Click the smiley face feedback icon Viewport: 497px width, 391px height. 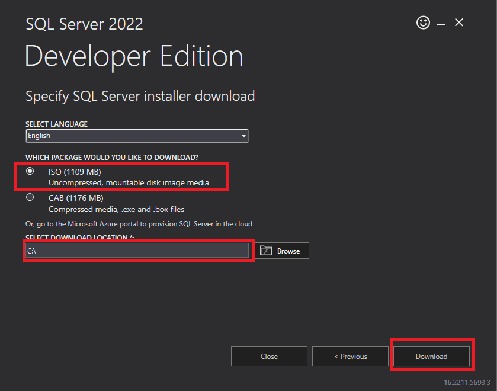click(423, 23)
